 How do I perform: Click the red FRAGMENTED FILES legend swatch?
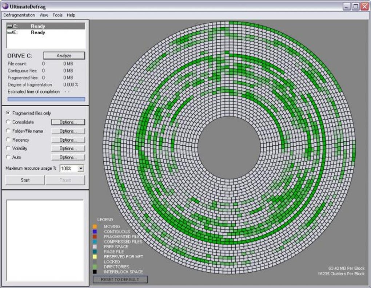tap(95, 237)
